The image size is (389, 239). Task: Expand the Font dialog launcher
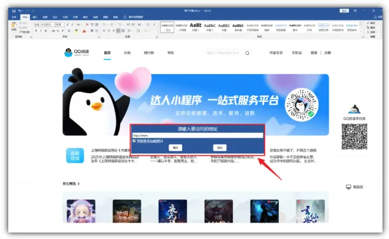(x=99, y=37)
